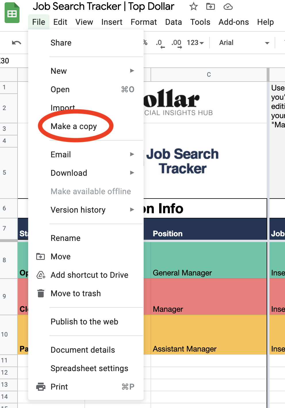This screenshot has height=408, width=285.
Task: Open Document details
Action: (x=86, y=350)
